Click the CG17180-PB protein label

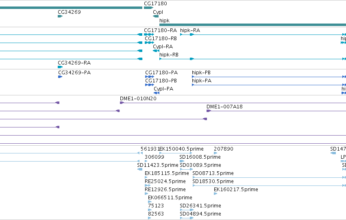(x=161, y=81)
